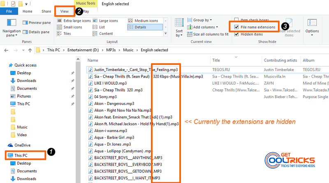Switch to the Share ribbon tab
This screenshot has height=183, width=329.
(46, 11)
